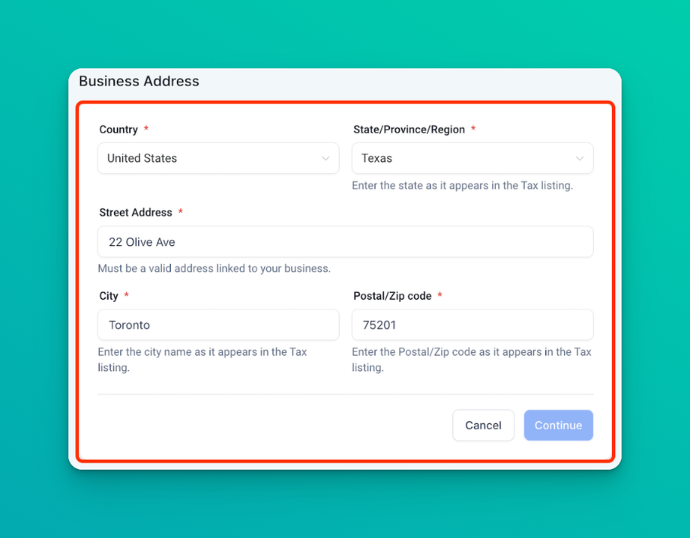Click the red asterisk beside Street Address
This screenshot has width=690, height=538.
pyautogui.click(x=181, y=213)
